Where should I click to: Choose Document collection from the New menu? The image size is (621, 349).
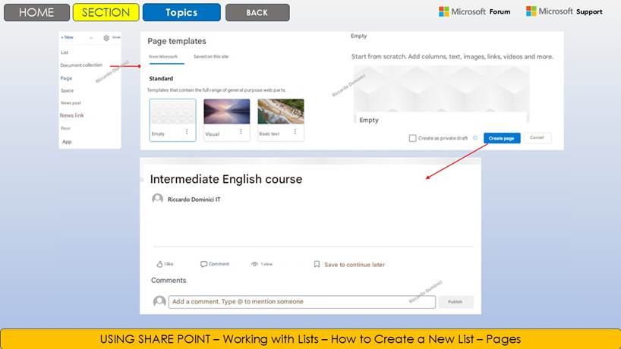click(81, 65)
